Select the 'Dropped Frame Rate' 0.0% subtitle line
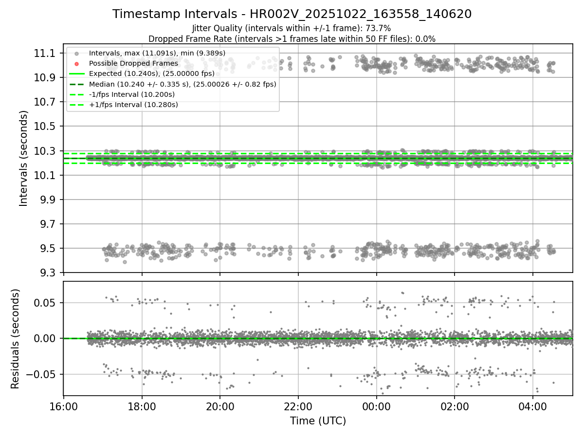This screenshot has height=438, width=584. (292, 39)
